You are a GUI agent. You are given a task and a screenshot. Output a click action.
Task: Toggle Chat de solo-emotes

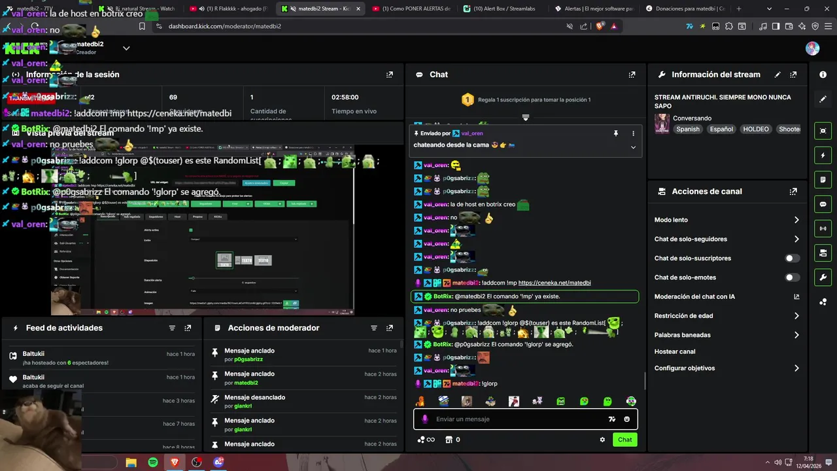click(x=792, y=277)
